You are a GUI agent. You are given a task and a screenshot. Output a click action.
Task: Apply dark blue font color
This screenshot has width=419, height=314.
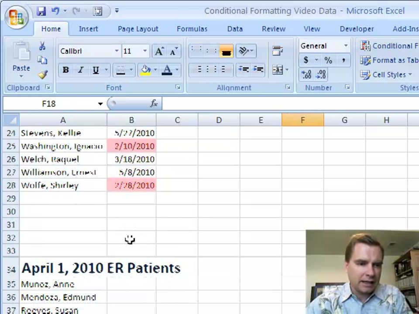[167, 70]
